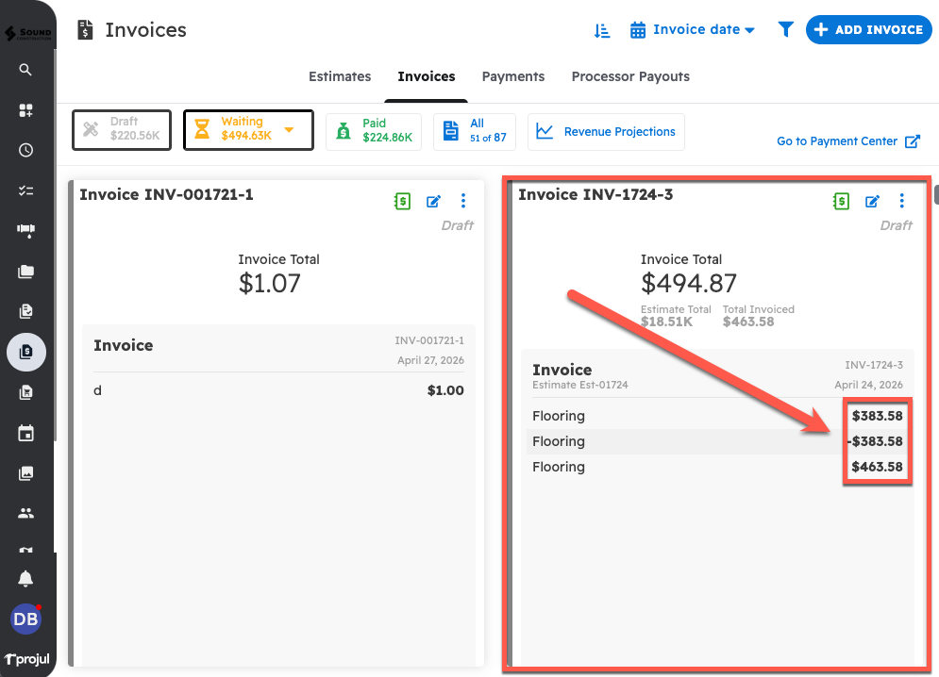Toggle the Draft status filter
This screenshot has width=939, height=677.
click(x=122, y=129)
